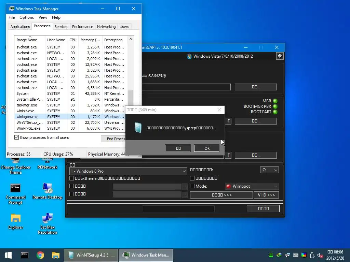Sort processes by Image Name column
350x262 pixels.
pos(30,40)
